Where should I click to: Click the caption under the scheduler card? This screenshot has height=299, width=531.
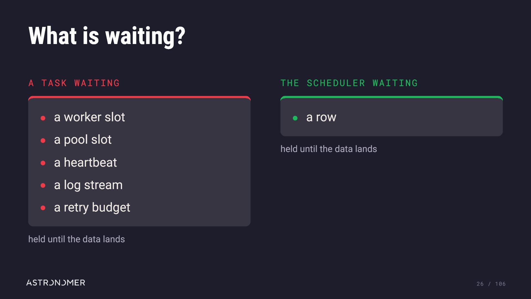(x=329, y=149)
